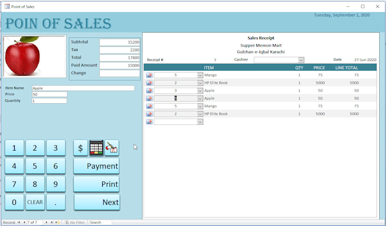This screenshot has width=386, height=226.
Task: Maximize the Point of Sales window
Action: click(363, 7)
